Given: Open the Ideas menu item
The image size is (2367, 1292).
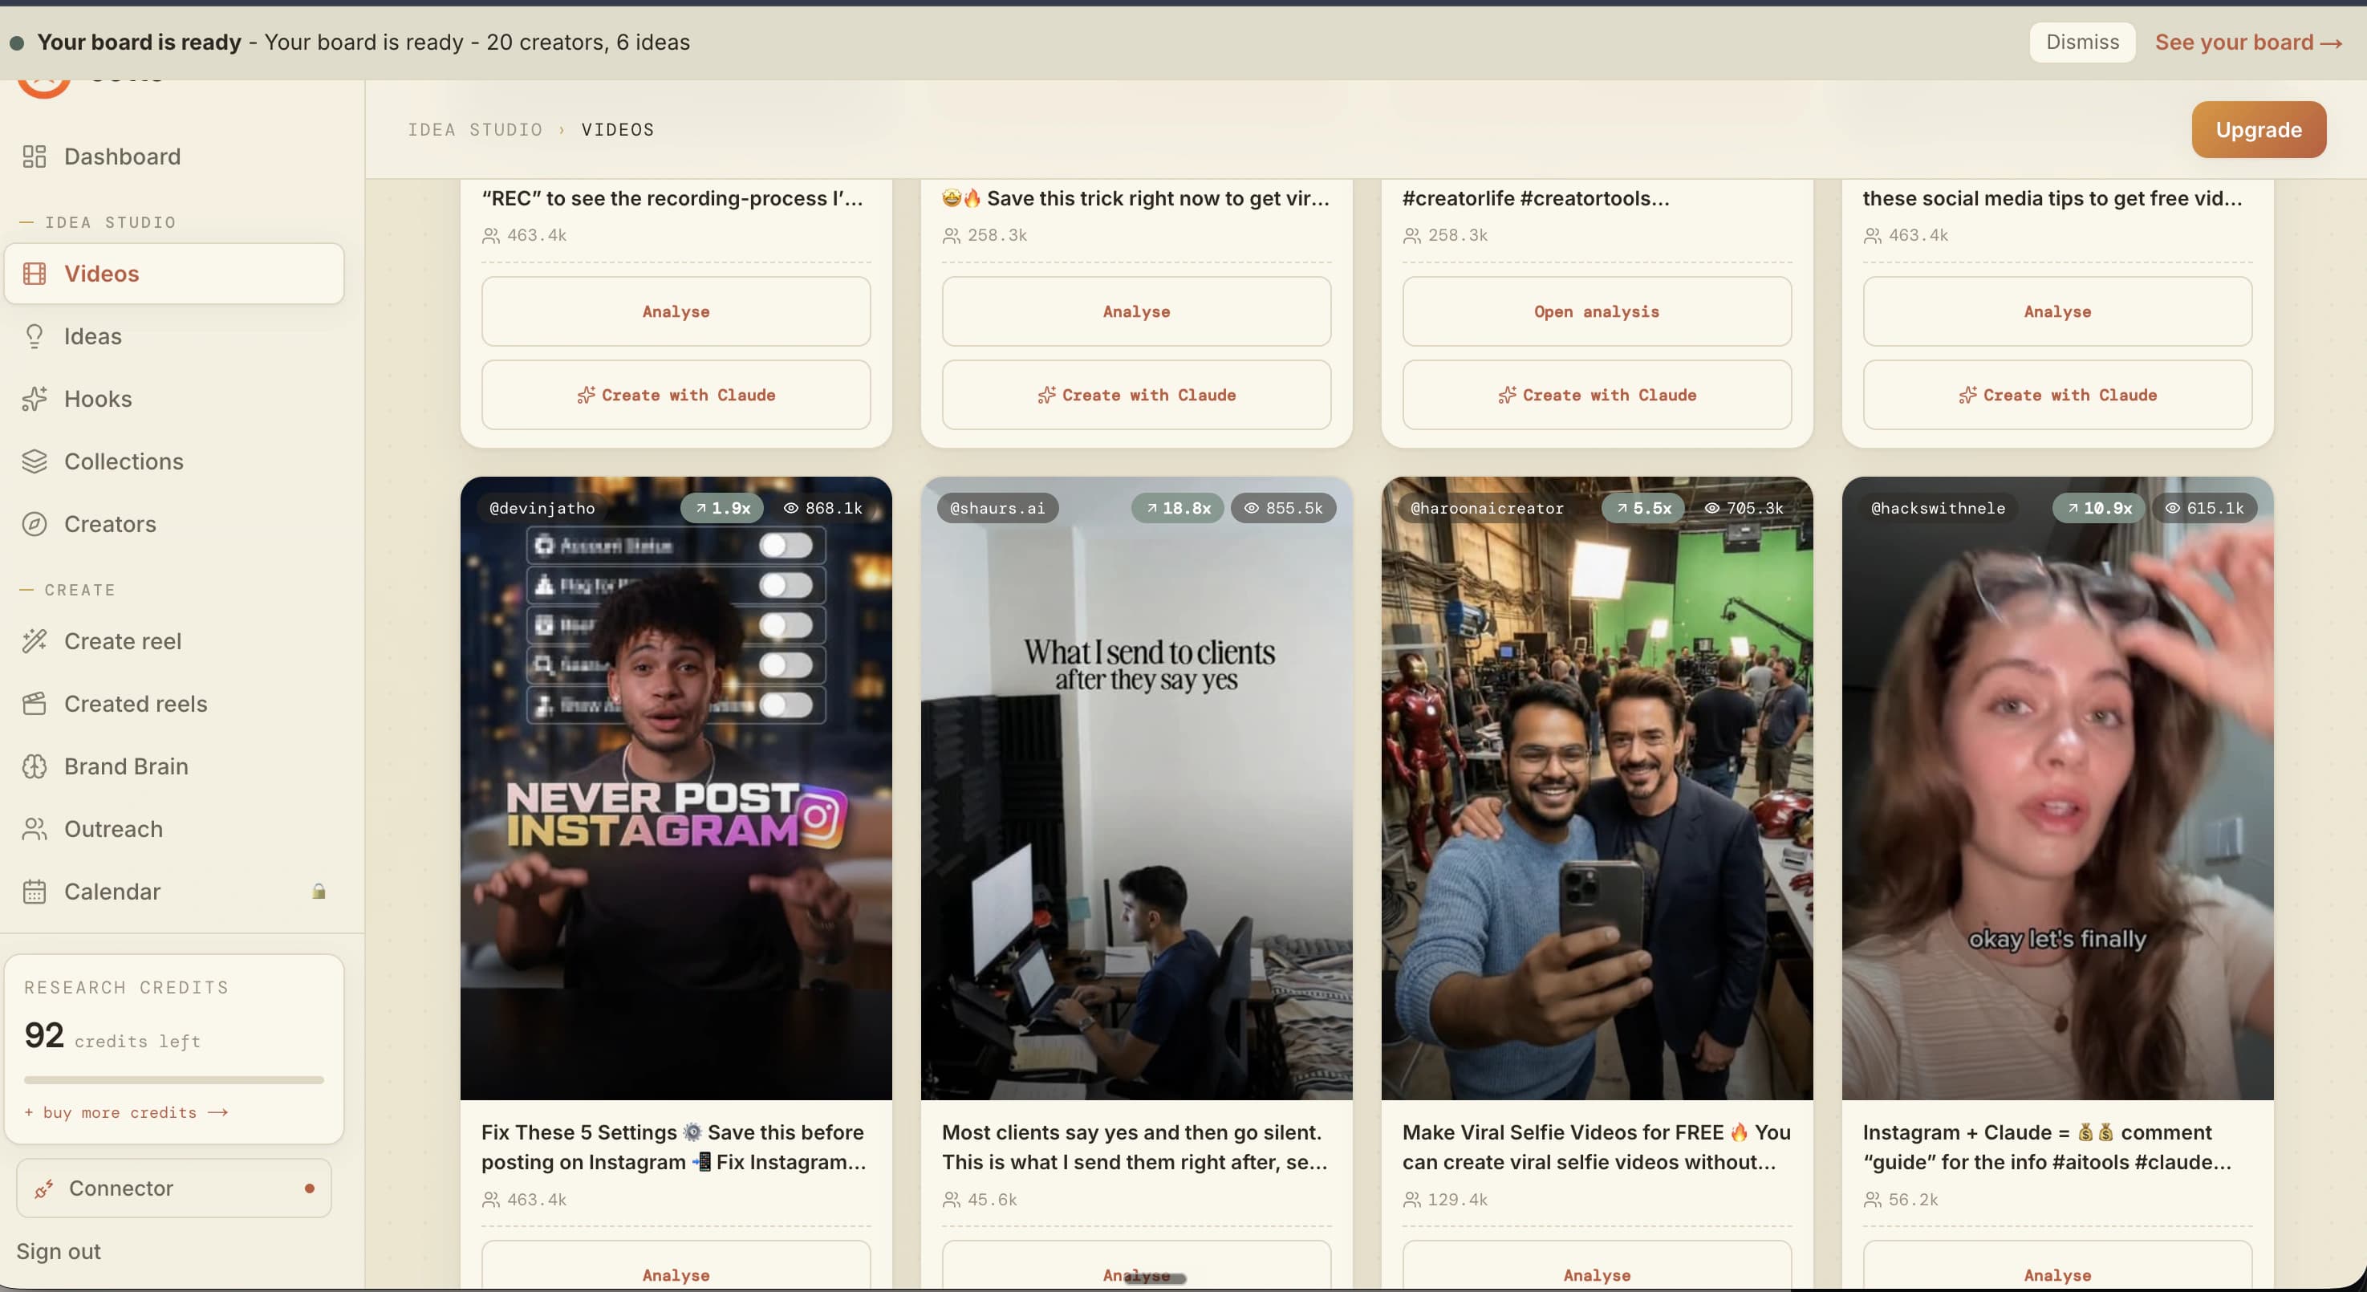Looking at the screenshot, I should click(175, 336).
